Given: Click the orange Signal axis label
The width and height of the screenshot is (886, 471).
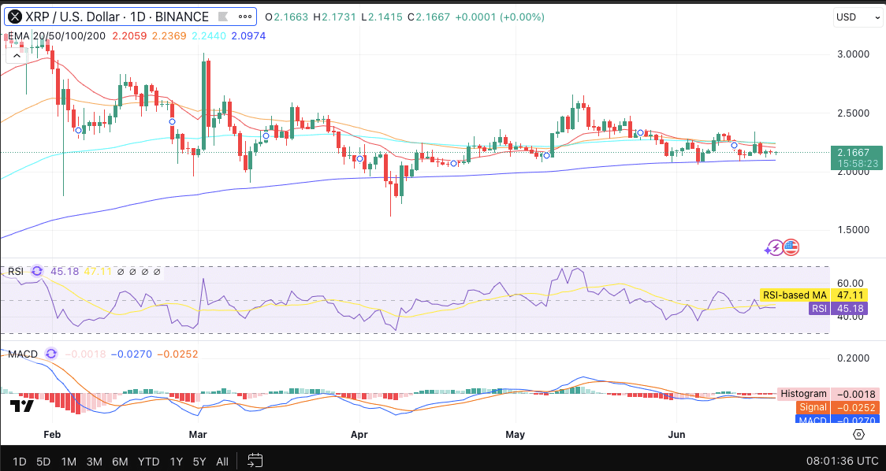Looking at the screenshot, I should pos(839,407).
